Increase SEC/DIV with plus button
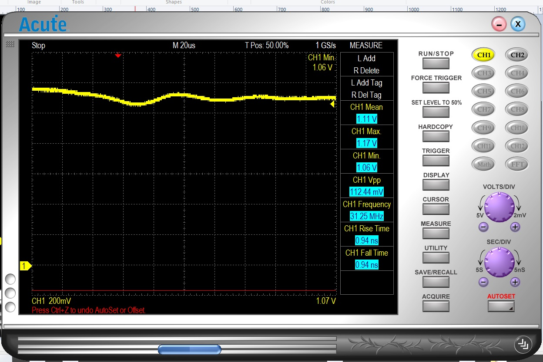Screen dimensions: 543x362 [515, 282]
